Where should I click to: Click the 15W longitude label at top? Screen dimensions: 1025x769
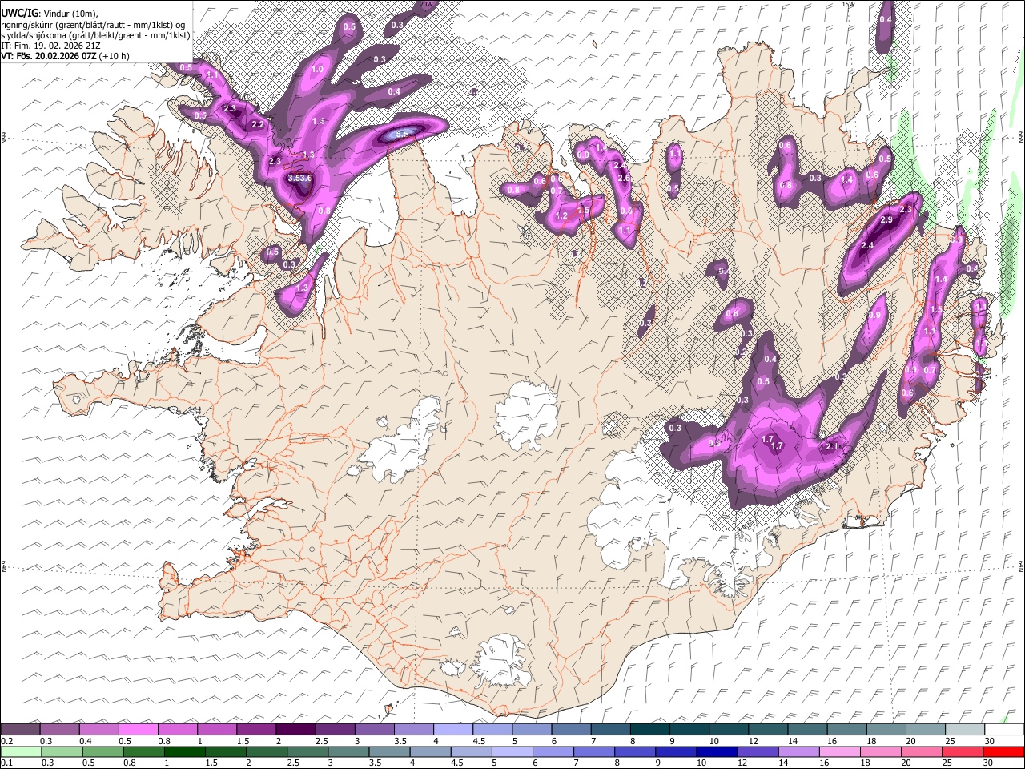[848, 4]
